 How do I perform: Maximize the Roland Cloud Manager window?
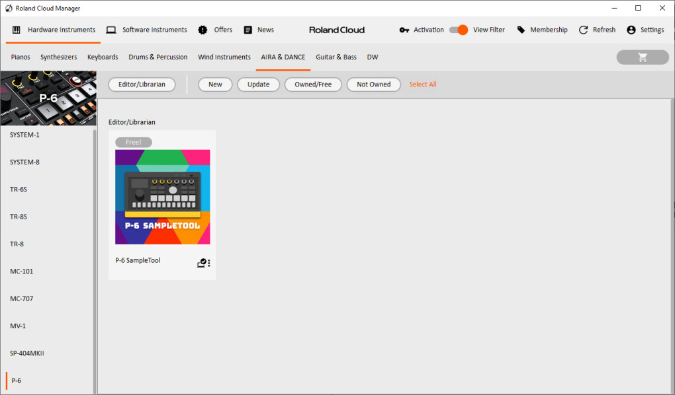638,8
